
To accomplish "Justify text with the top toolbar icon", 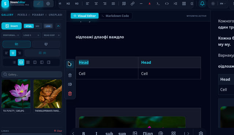I will click(x=113, y=4).
